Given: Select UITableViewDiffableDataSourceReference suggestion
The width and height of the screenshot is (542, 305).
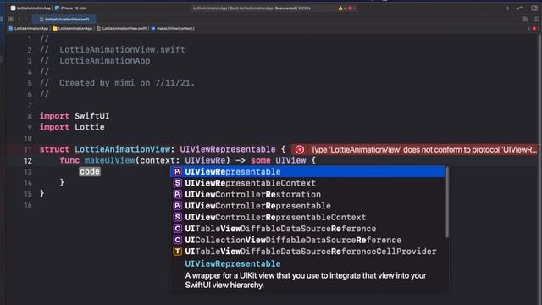Looking at the screenshot, I should (307, 229).
